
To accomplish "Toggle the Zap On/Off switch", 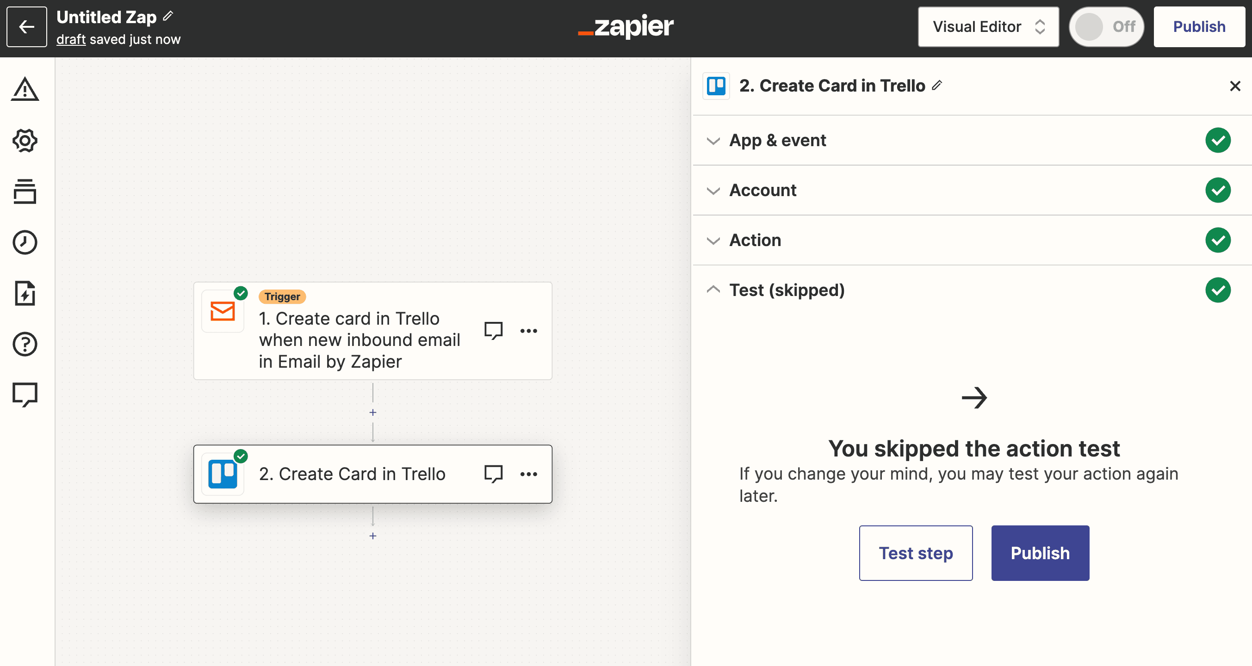I will tap(1106, 27).
